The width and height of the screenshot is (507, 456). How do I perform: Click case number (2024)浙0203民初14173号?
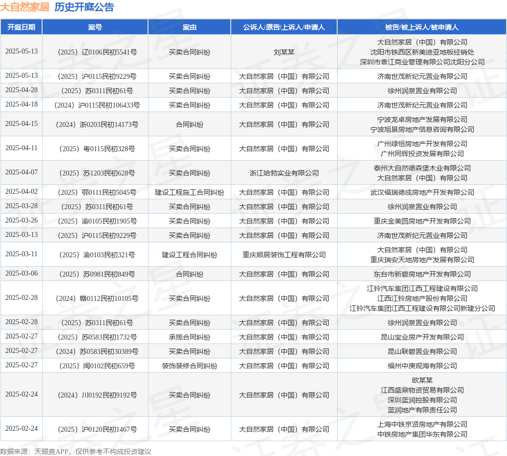point(97,124)
